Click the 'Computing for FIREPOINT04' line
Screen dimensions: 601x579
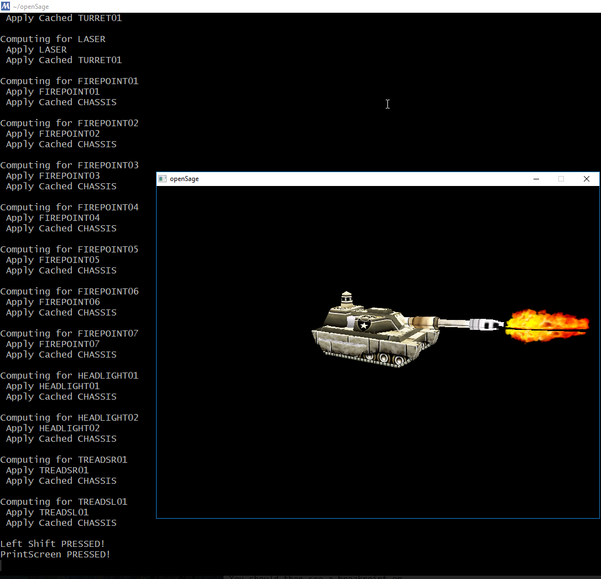[69, 208]
